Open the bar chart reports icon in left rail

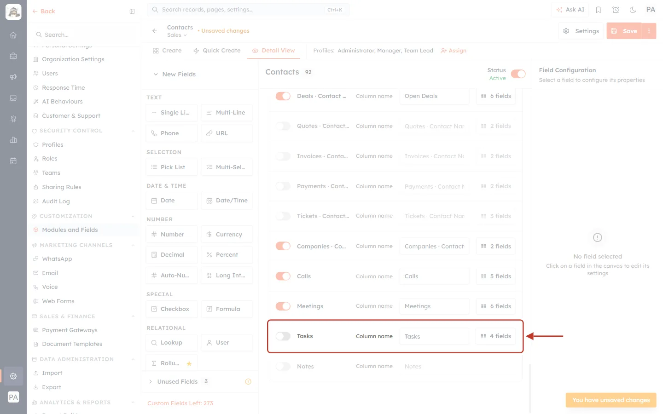pos(13,140)
